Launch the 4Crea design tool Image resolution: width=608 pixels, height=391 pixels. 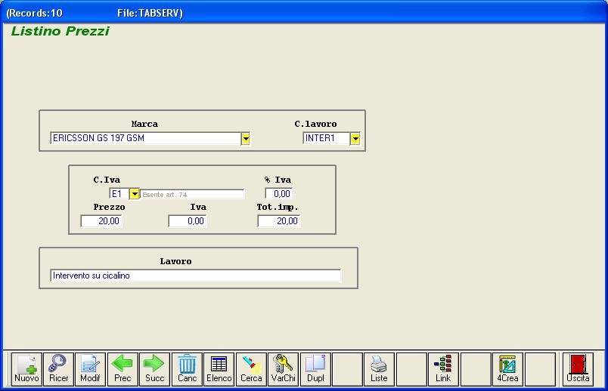pyautogui.click(x=507, y=369)
